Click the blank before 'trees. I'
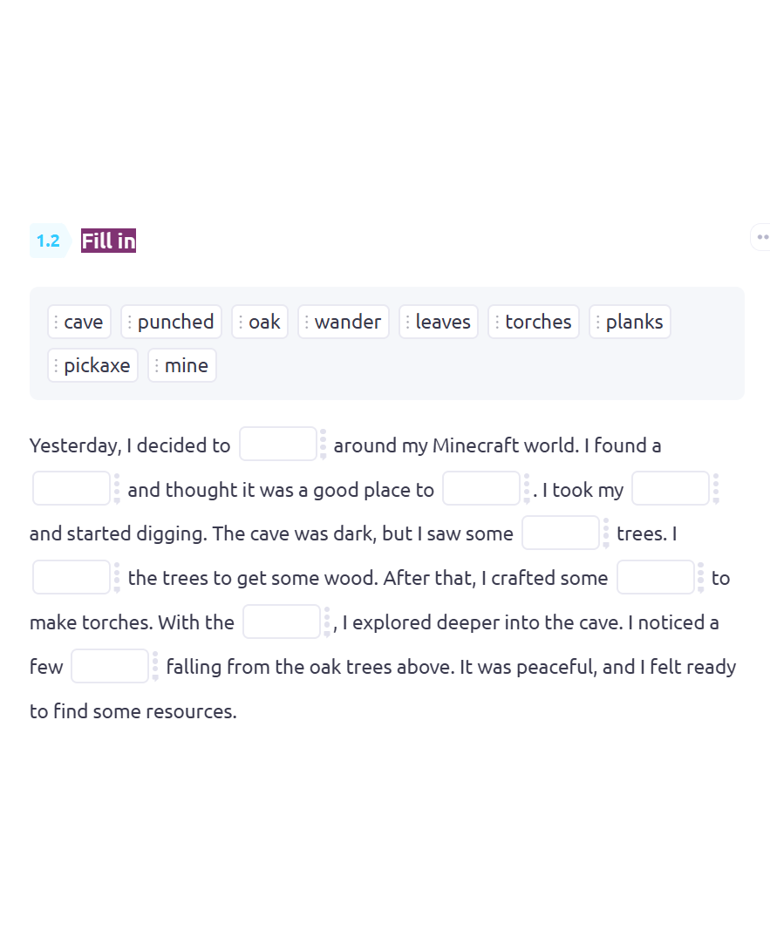The width and height of the screenshot is (770, 951). pos(561,533)
